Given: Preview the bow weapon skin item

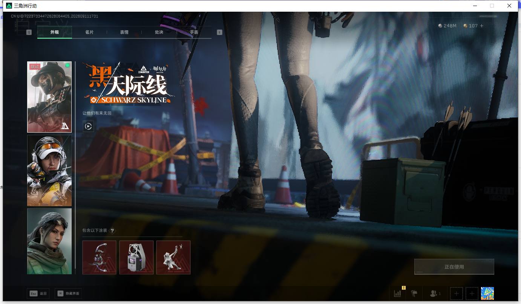Looking at the screenshot, I should click(x=99, y=258).
